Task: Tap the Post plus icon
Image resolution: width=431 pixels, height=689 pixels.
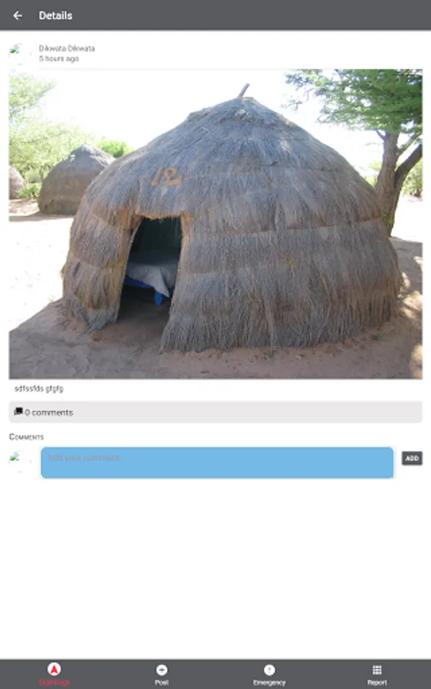Action: pyautogui.click(x=162, y=670)
